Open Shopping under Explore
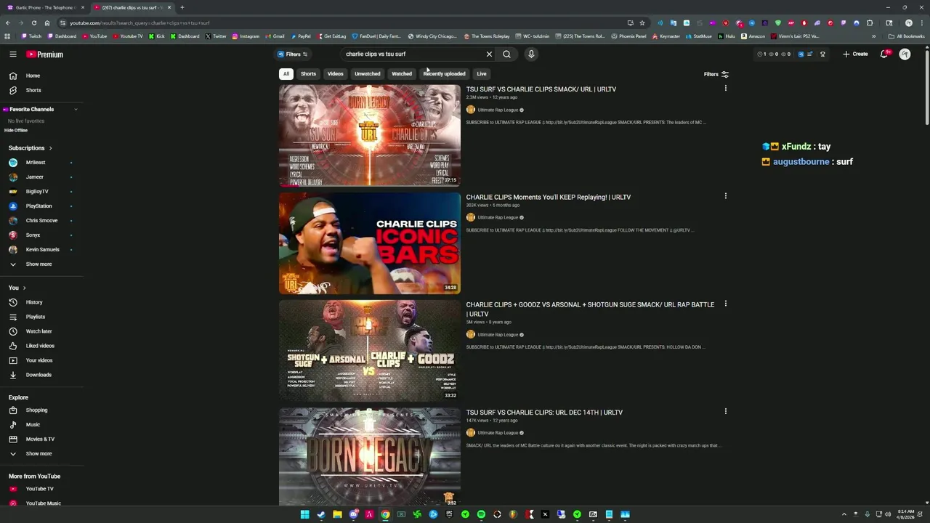This screenshot has width=930, height=523. pyautogui.click(x=41, y=410)
